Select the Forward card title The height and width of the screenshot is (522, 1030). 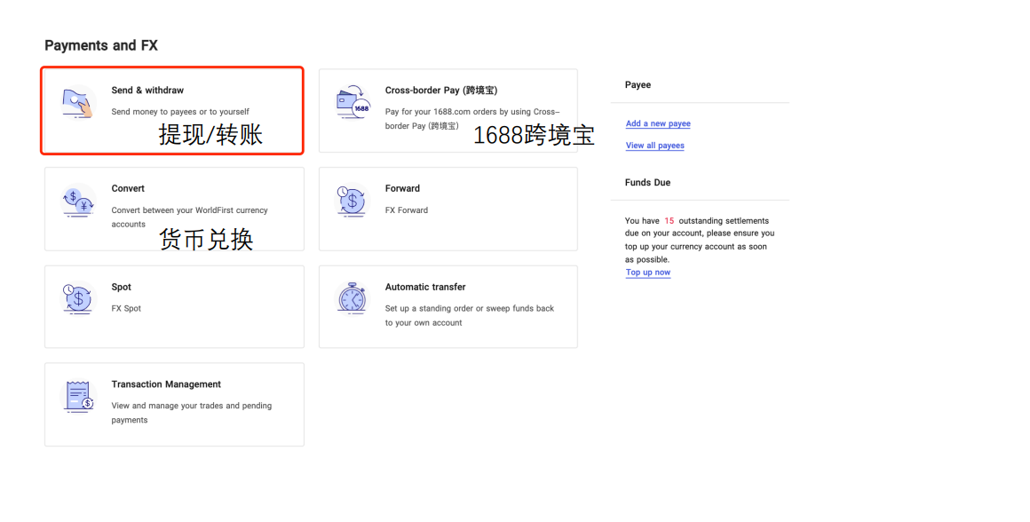402,188
